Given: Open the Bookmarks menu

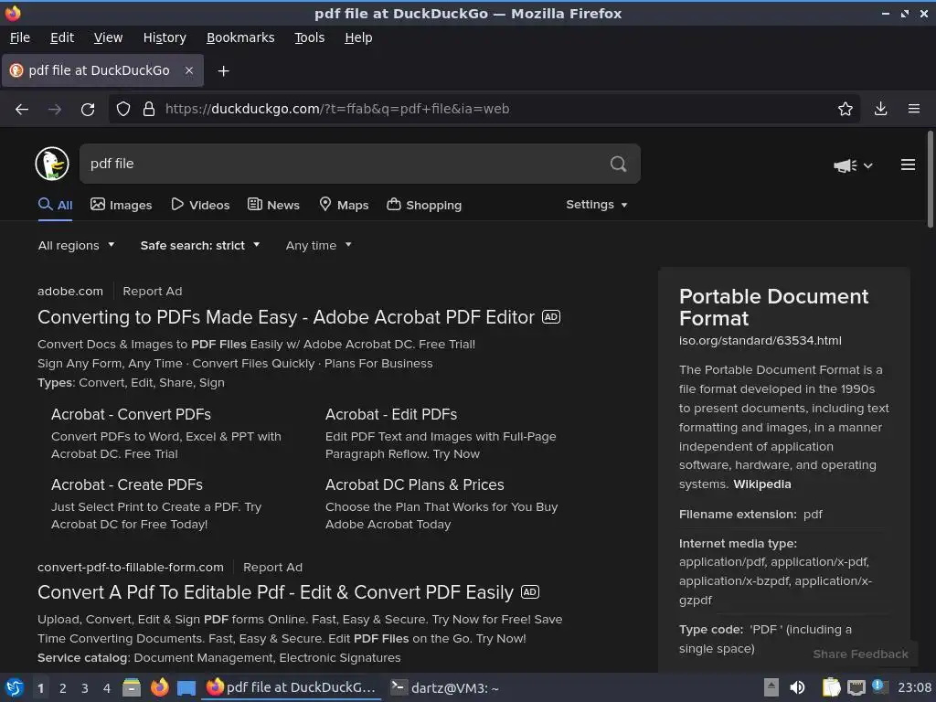Looking at the screenshot, I should click(x=240, y=37).
